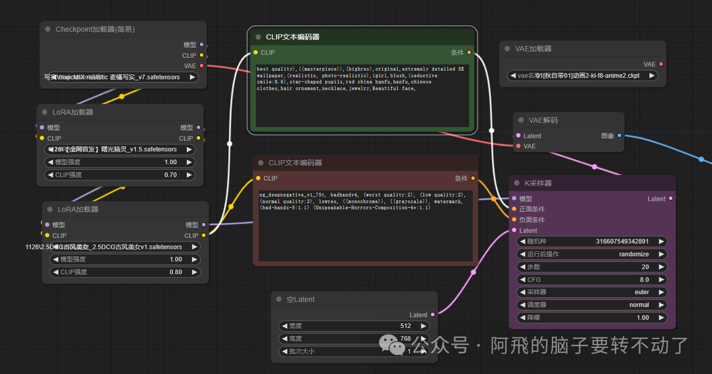The width and height of the screenshot is (712, 374).
Task: Click the 条件 output port of the green CLIP encoder
Action: pos(469,52)
